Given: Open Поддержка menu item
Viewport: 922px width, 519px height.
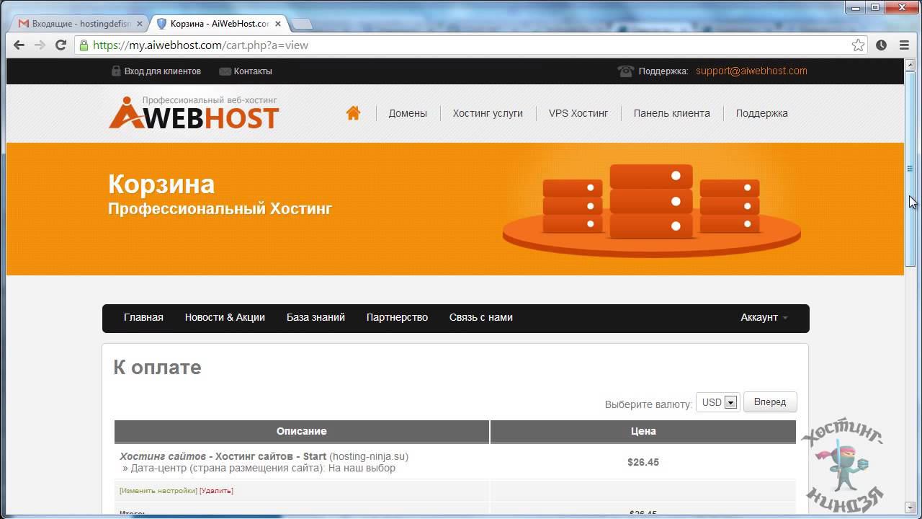Looking at the screenshot, I should (761, 113).
